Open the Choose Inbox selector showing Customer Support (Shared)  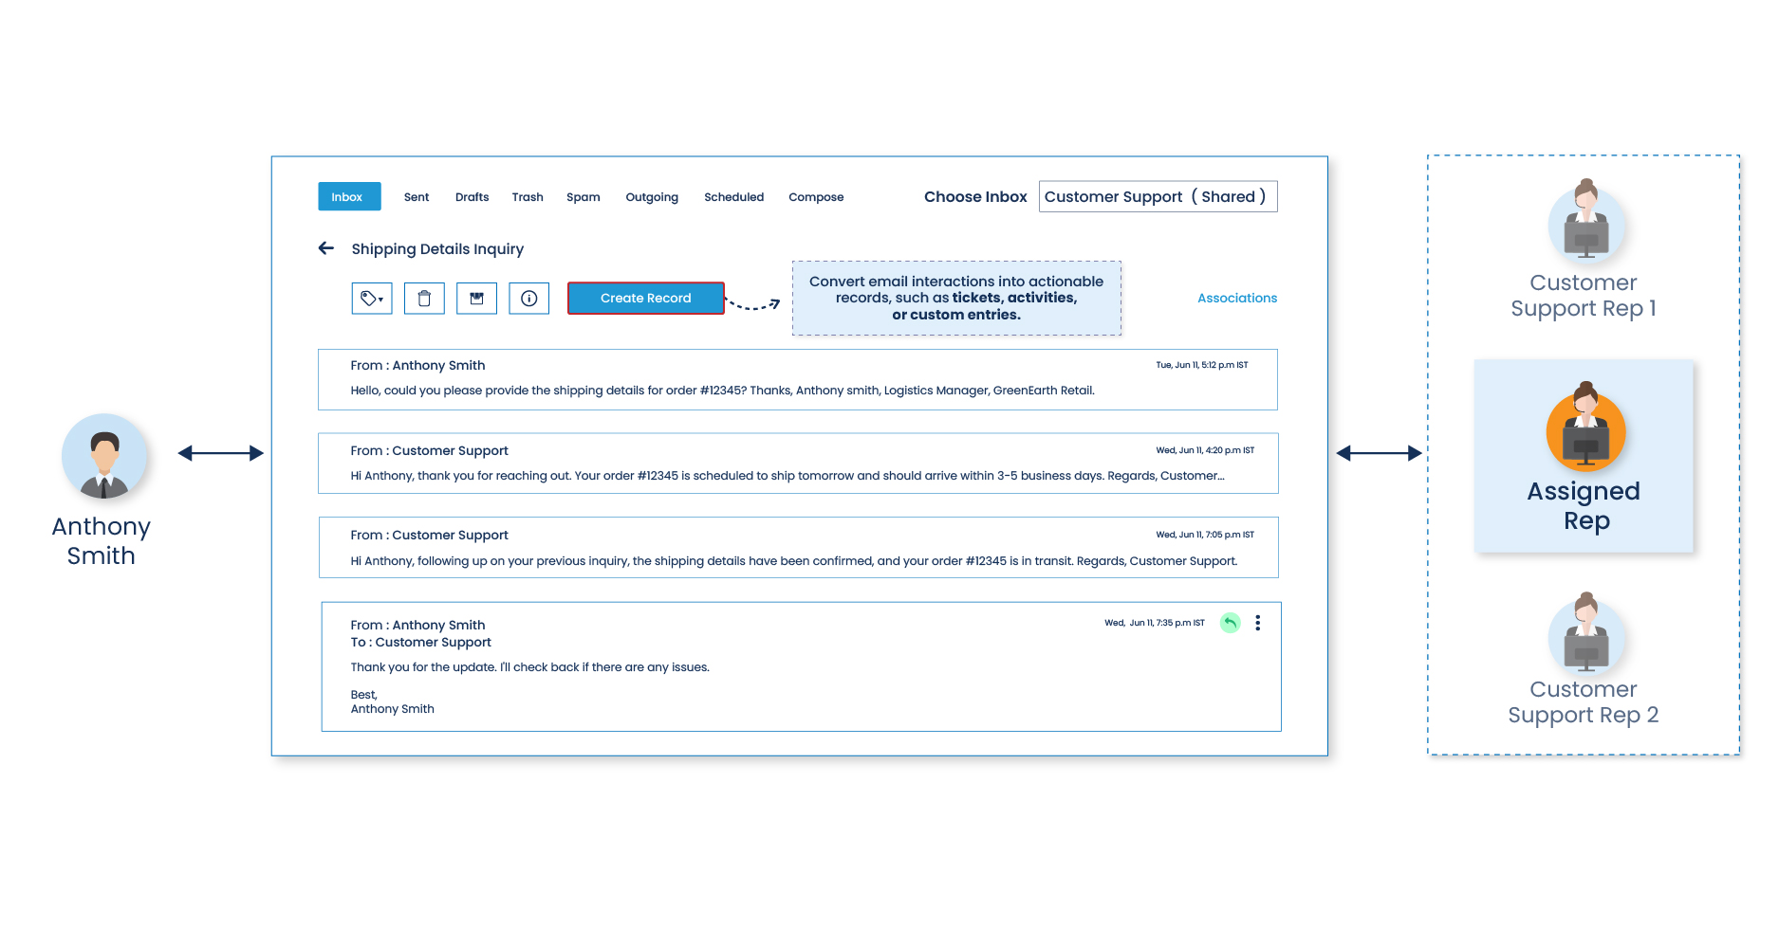1158,196
